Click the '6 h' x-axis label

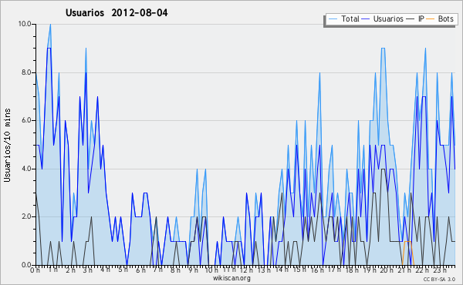[140, 270]
